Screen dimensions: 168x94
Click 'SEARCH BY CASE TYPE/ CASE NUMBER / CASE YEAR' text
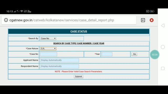tap(79, 43)
